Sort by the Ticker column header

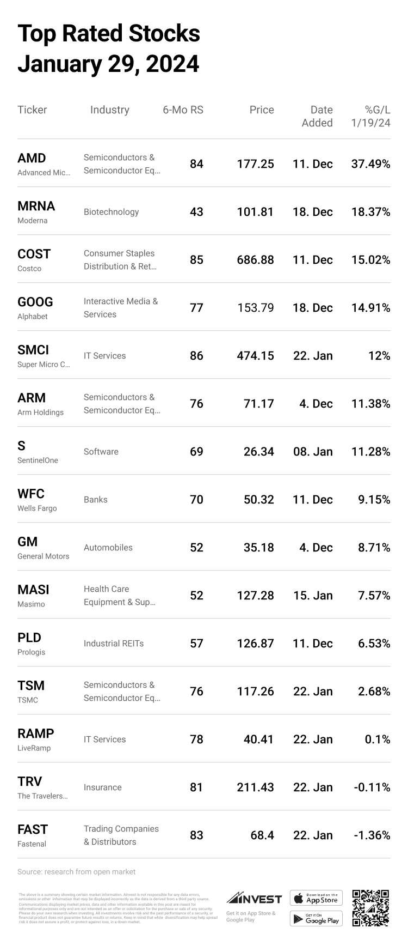pyautogui.click(x=32, y=110)
